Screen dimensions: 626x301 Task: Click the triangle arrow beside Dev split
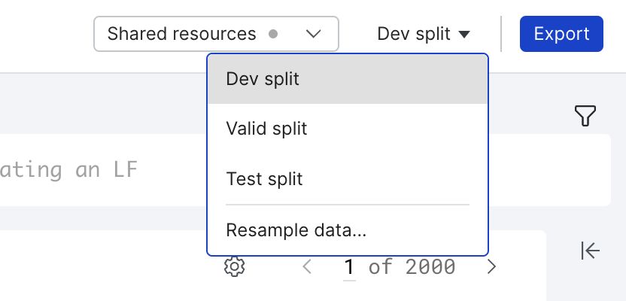464,35
